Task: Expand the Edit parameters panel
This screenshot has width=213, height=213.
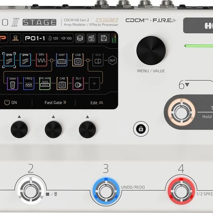Action: tap(97, 103)
